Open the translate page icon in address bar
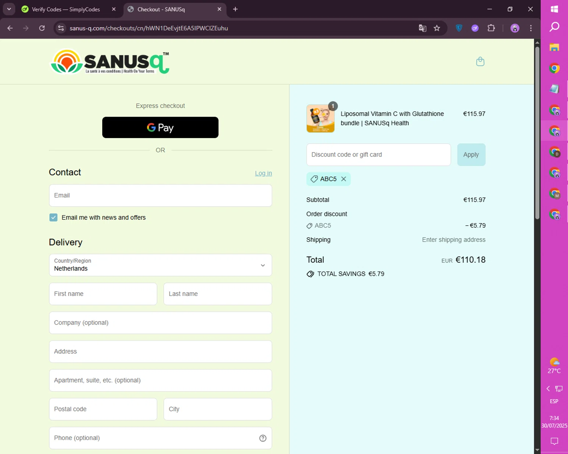The image size is (568, 454). click(423, 28)
